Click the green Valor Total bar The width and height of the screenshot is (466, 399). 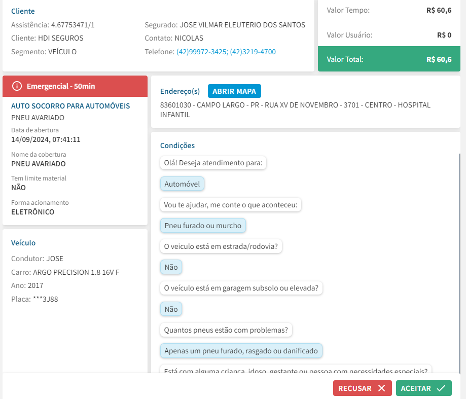point(389,59)
